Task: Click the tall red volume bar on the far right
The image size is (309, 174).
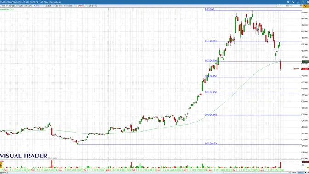Action: pyautogui.click(x=281, y=165)
